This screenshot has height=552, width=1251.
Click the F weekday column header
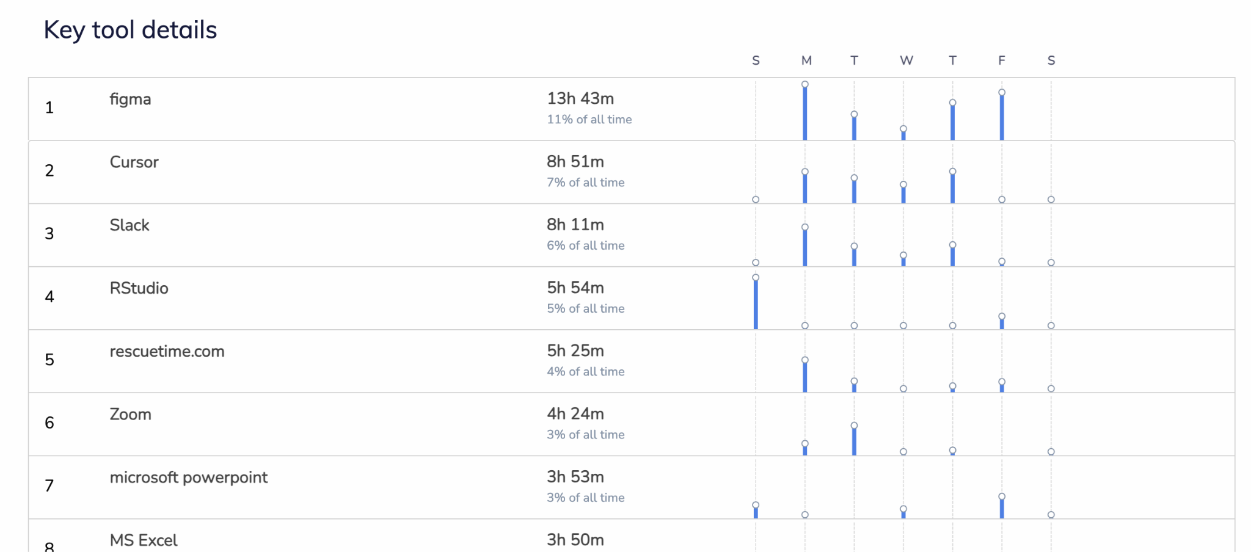coord(1002,60)
